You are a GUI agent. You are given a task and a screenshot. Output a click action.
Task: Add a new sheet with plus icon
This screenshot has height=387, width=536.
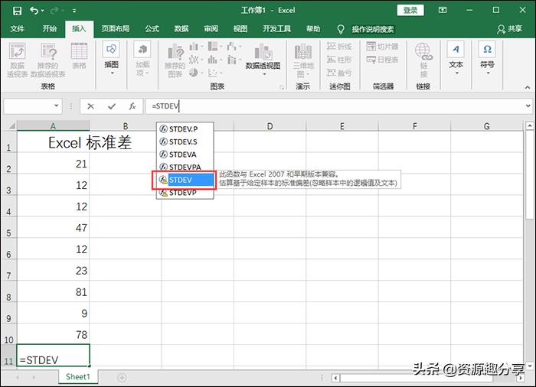click(x=122, y=377)
